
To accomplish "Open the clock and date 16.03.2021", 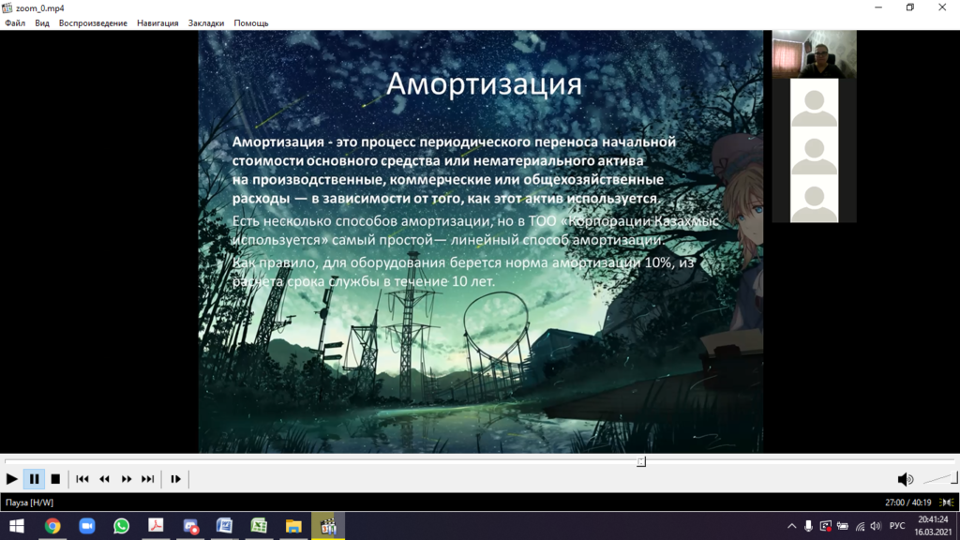I will coord(933,526).
